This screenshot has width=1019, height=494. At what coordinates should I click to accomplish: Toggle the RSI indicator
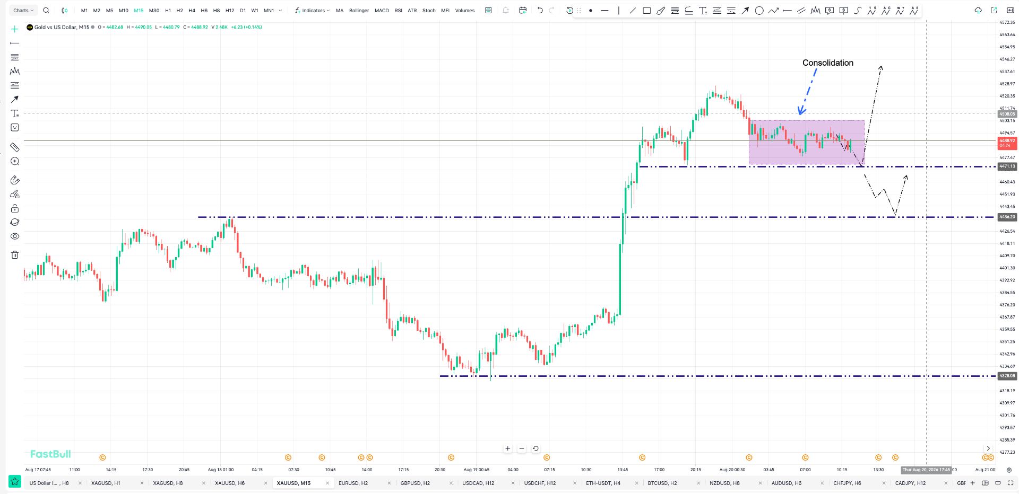399,11
